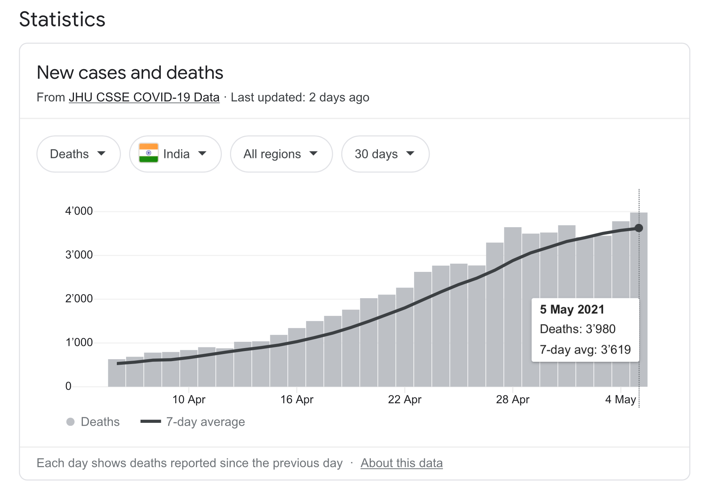
Task: Click the 16 Apr axis label
Action: tap(297, 400)
